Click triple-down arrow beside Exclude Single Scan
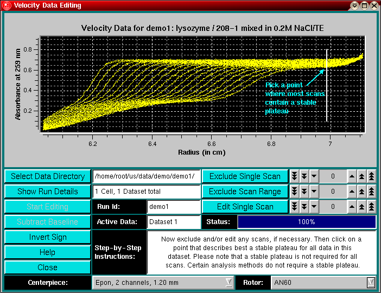 point(294,176)
